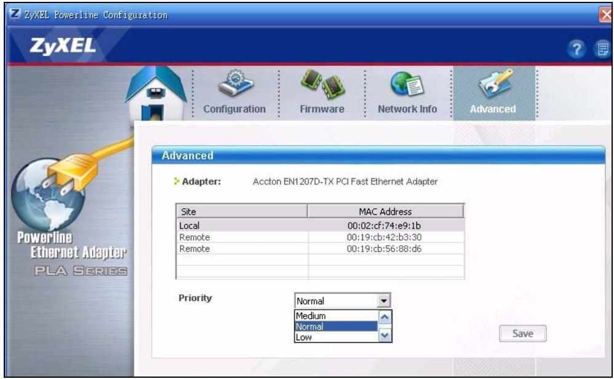Viewport: 614px width, 379px height.
Task: Select the Remote row with 00:19:cb:56:88:d6
Action: pos(320,248)
